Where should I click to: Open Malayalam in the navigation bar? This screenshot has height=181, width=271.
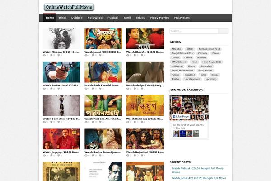pyautogui.click(x=182, y=18)
